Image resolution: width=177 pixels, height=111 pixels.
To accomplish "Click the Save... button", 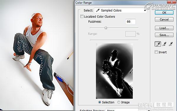I will point(164,35).
